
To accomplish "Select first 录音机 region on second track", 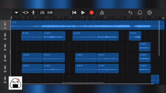I will pyautogui.click(x=32, y=36).
